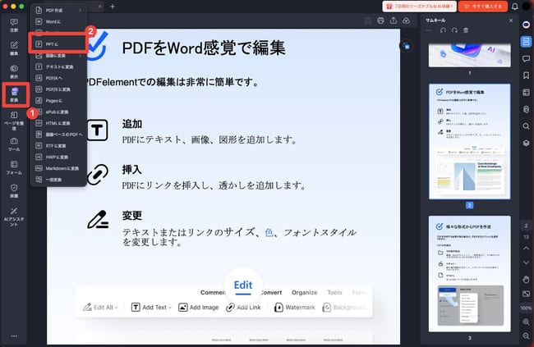Click the blue 色 link in document
The height and width of the screenshot is (347, 534).
269,232
